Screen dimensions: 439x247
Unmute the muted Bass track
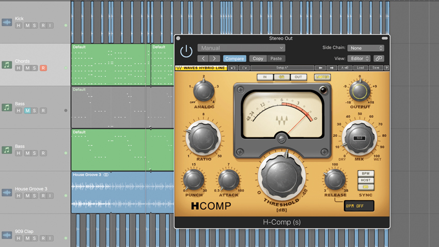pyautogui.click(x=27, y=111)
